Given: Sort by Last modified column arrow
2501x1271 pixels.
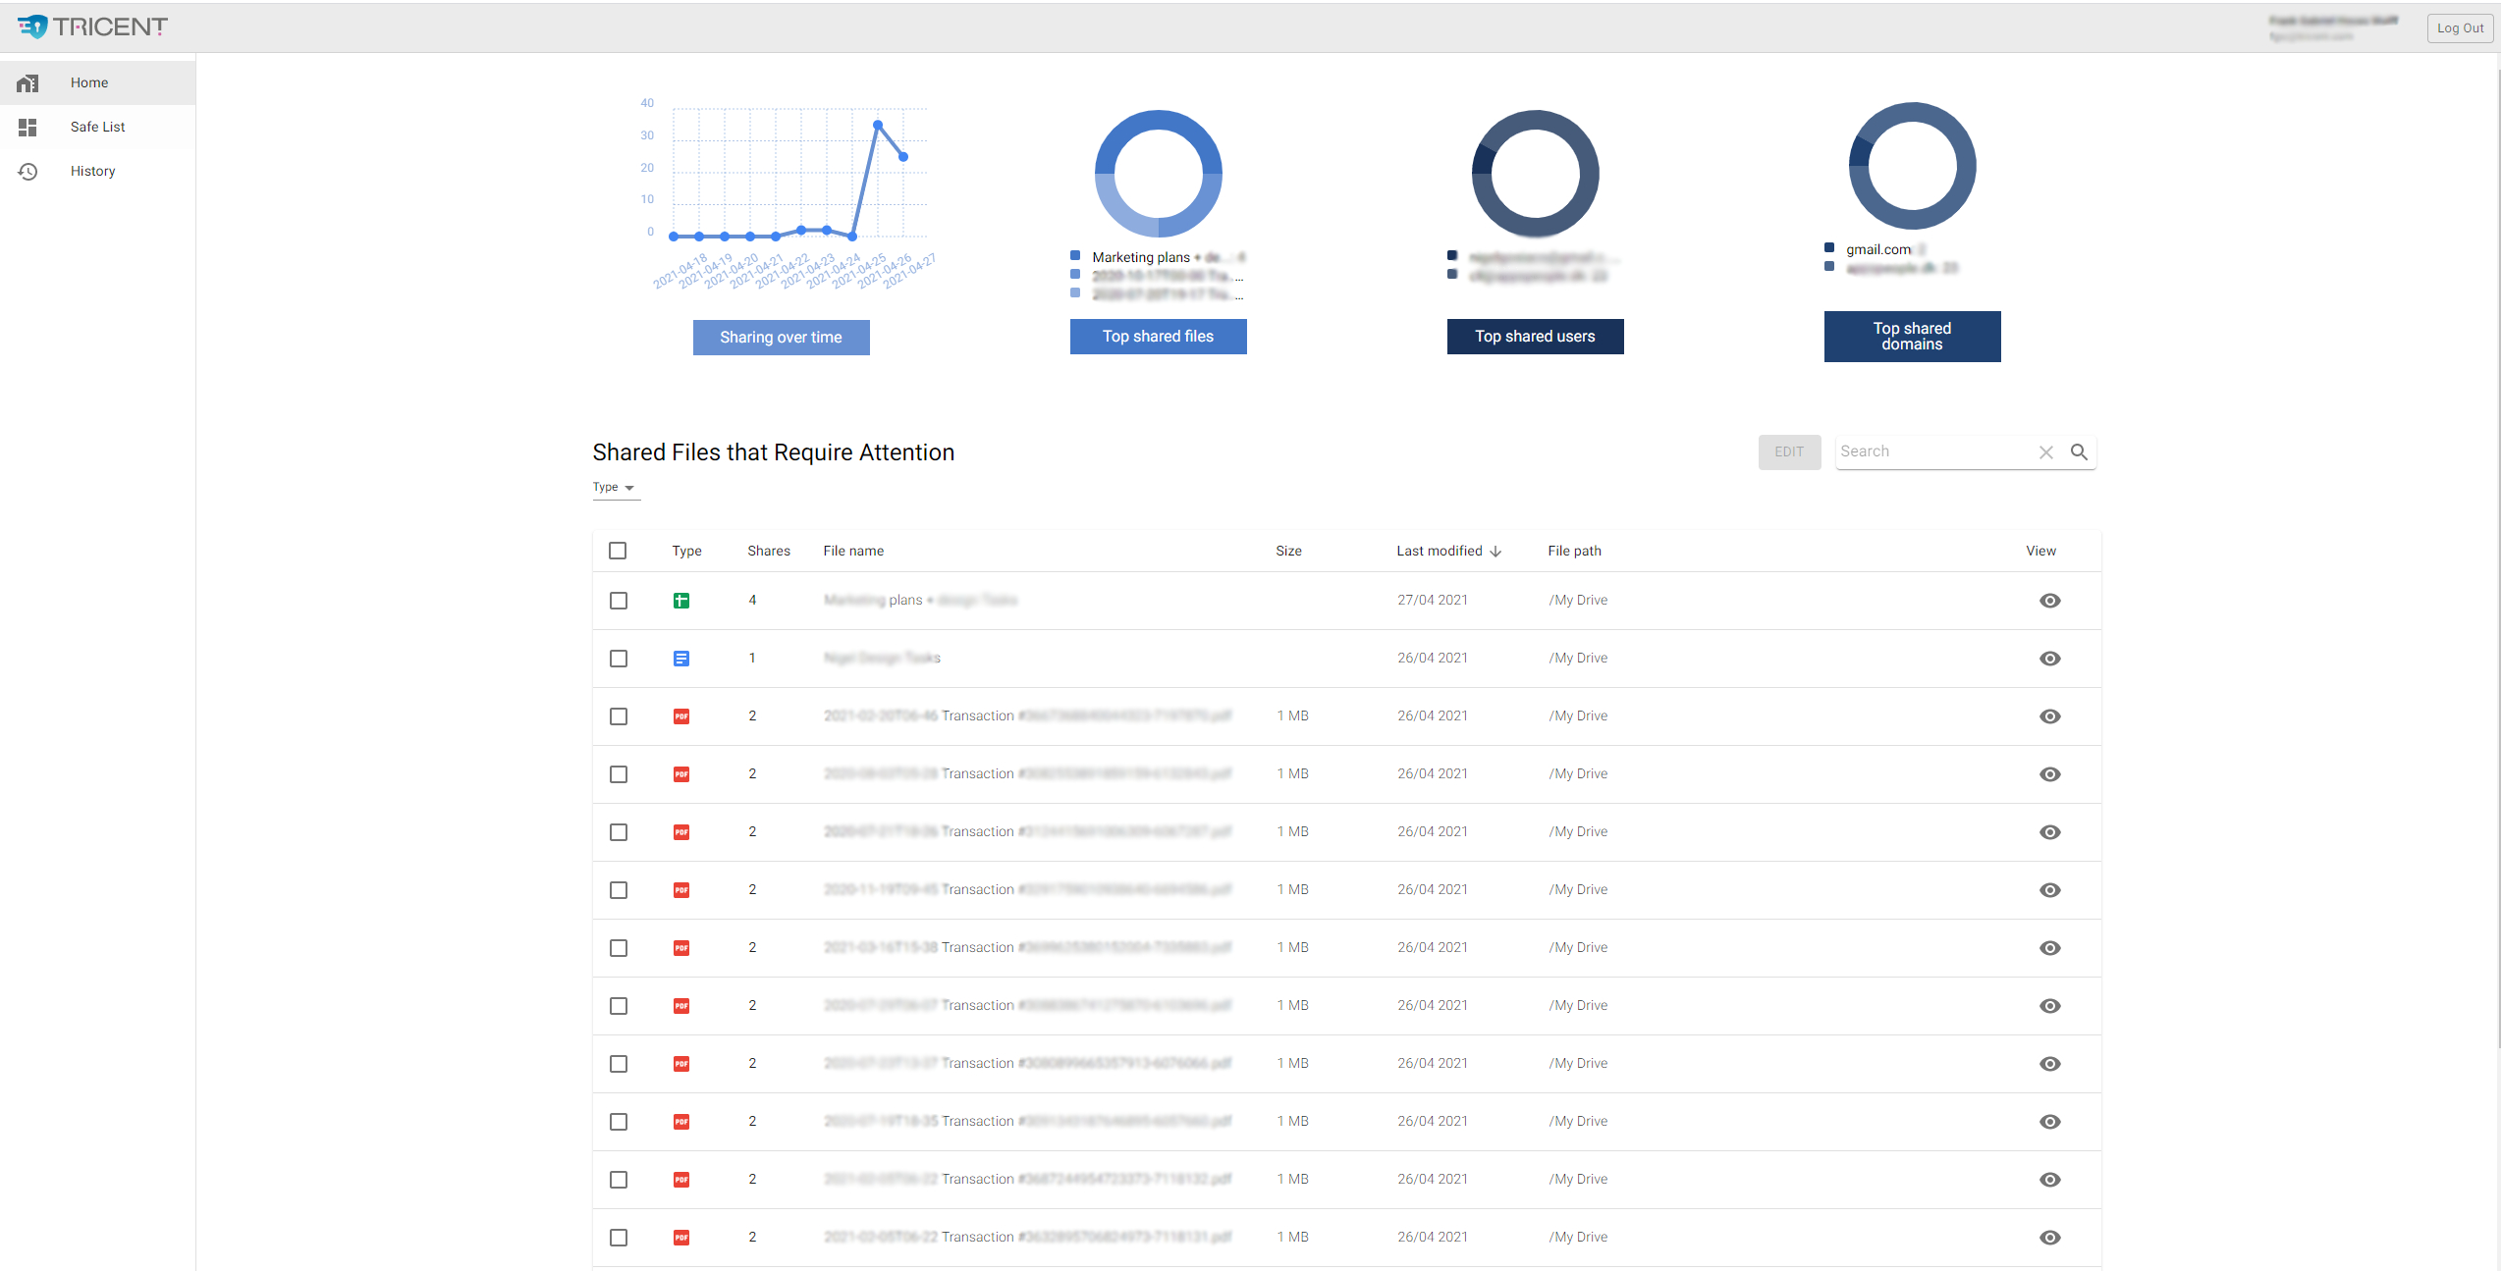Looking at the screenshot, I should (x=1495, y=552).
